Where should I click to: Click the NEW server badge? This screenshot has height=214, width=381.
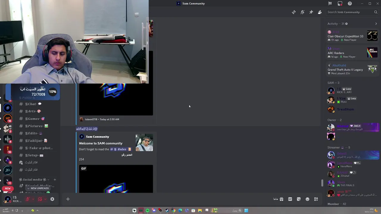pos(8,188)
